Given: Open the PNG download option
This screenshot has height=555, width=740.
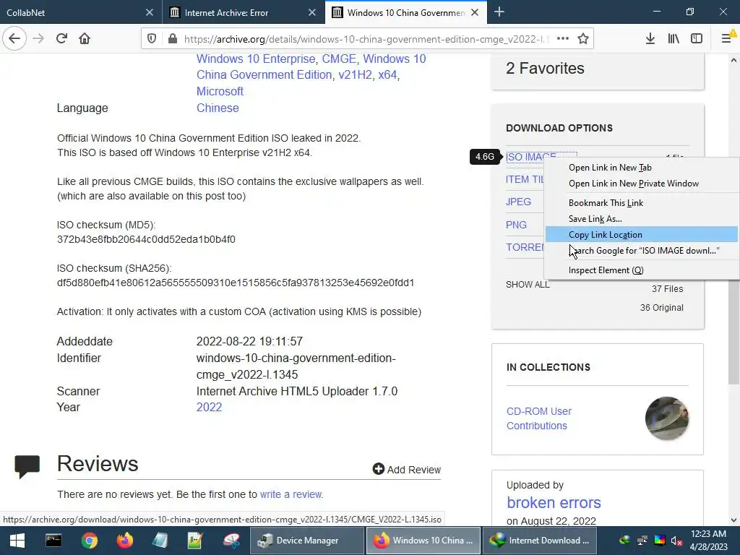Looking at the screenshot, I should [x=516, y=225].
